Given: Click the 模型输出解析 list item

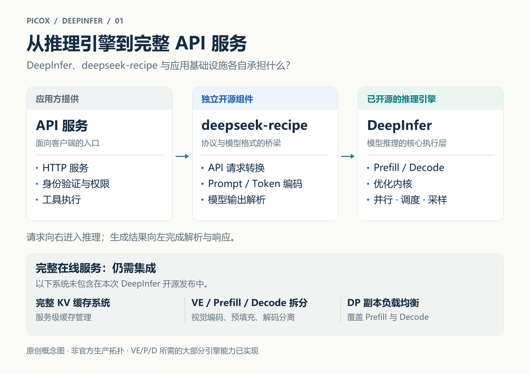Looking at the screenshot, I should coord(237,200).
